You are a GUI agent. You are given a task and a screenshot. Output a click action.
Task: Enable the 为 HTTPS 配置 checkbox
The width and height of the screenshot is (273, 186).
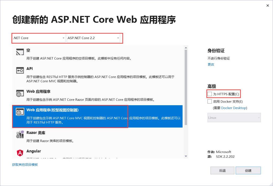point(210,94)
